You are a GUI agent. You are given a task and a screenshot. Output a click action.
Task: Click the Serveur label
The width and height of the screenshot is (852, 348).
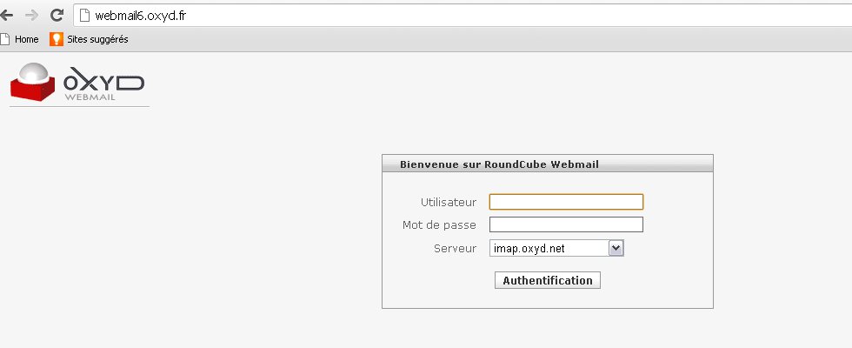456,249
